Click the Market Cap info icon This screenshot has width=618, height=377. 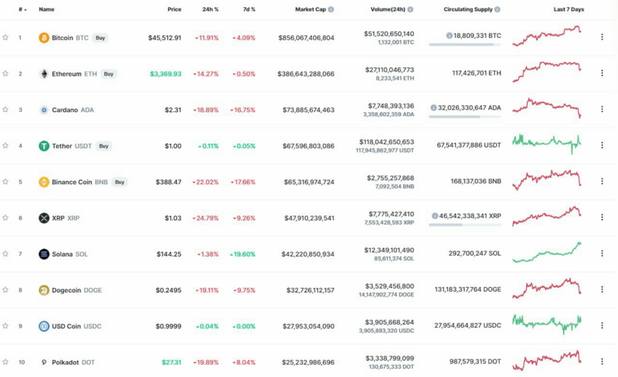click(x=331, y=10)
